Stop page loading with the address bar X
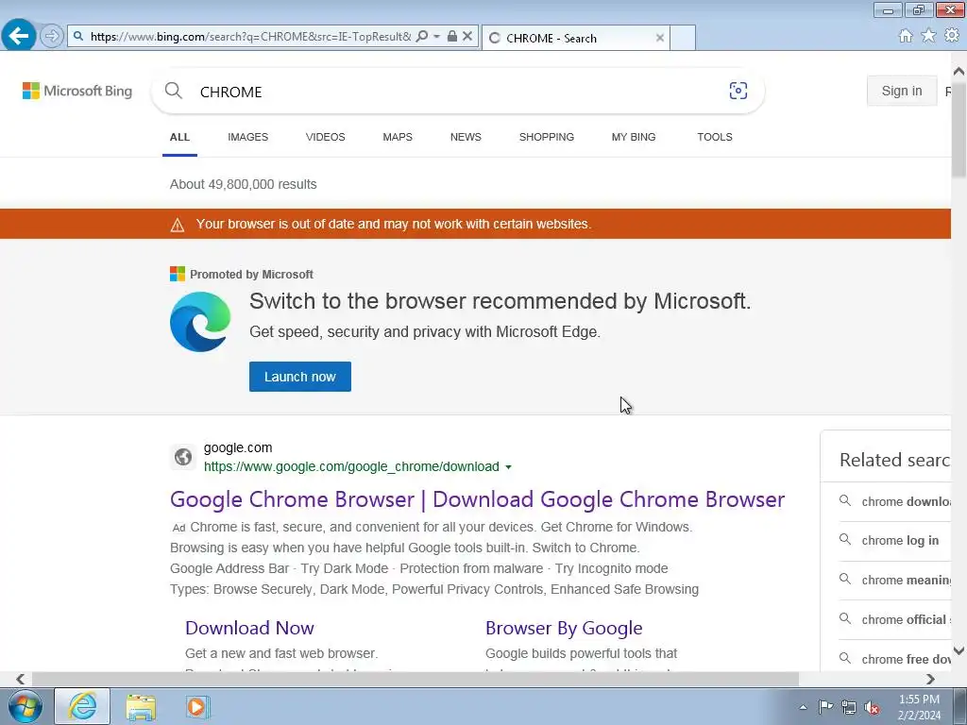 pyautogui.click(x=467, y=37)
